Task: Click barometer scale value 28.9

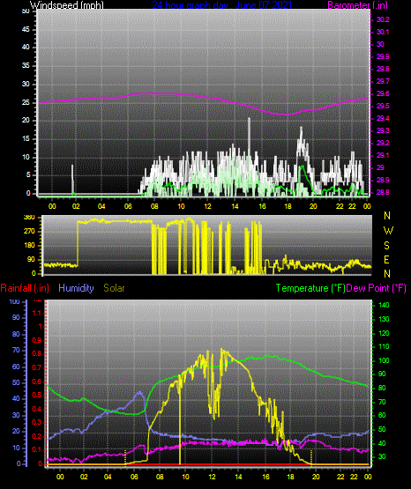Action: pyautogui.click(x=383, y=181)
